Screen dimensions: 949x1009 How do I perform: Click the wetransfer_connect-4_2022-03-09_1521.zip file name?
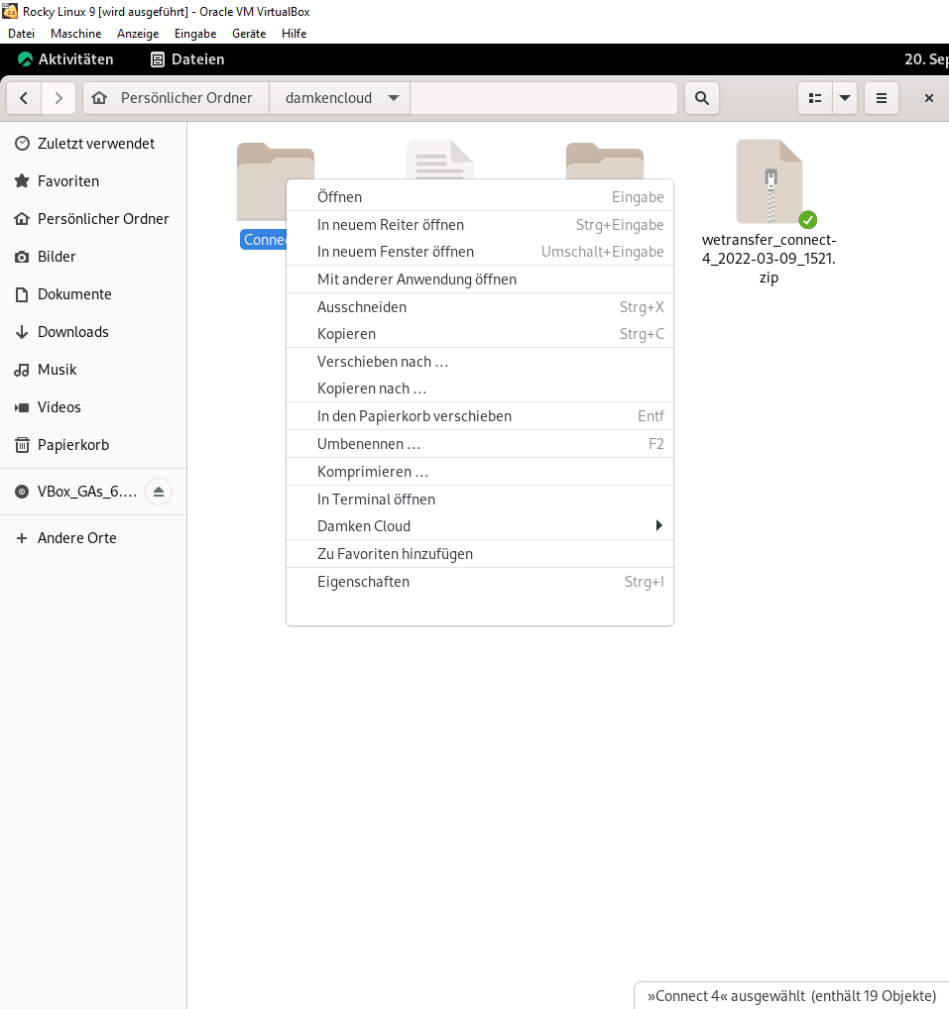tap(770, 259)
